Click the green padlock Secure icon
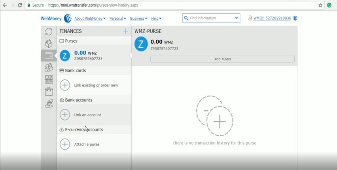The width and height of the screenshot is (337, 170). tap(29, 5)
